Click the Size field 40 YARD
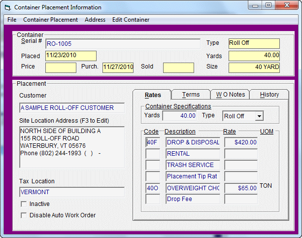The height and width of the screenshot is (238, 302). tap(254, 68)
